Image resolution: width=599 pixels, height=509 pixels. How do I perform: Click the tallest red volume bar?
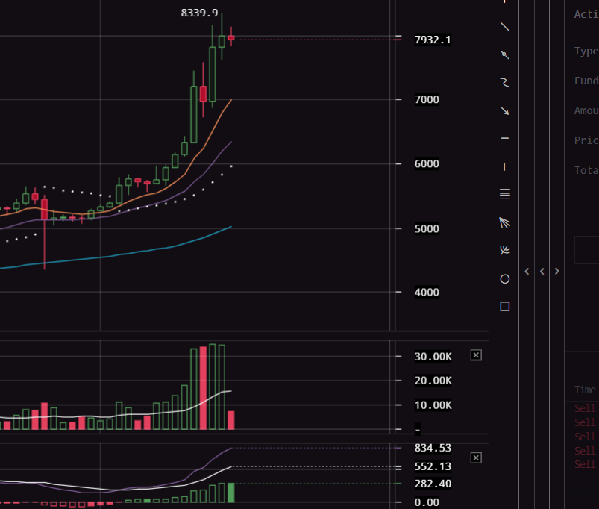(x=203, y=388)
